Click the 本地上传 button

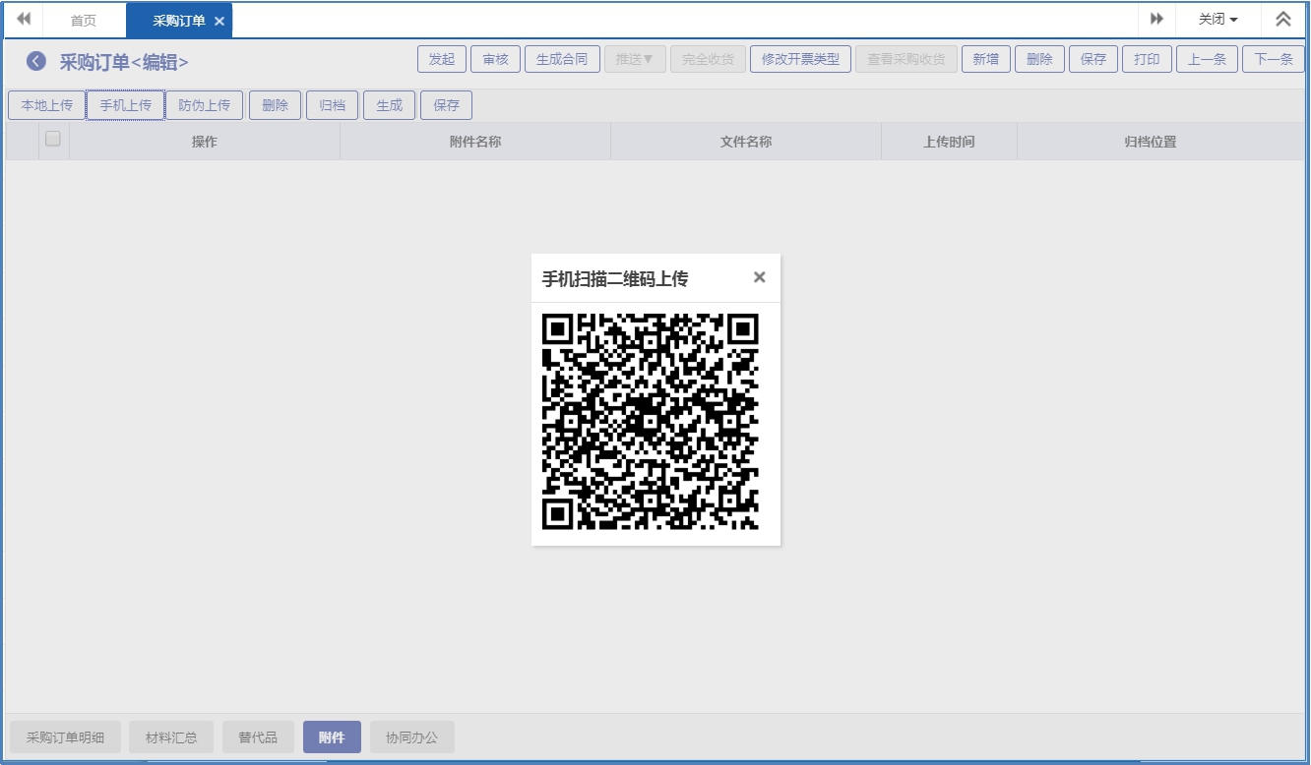(x=46, y=105)
